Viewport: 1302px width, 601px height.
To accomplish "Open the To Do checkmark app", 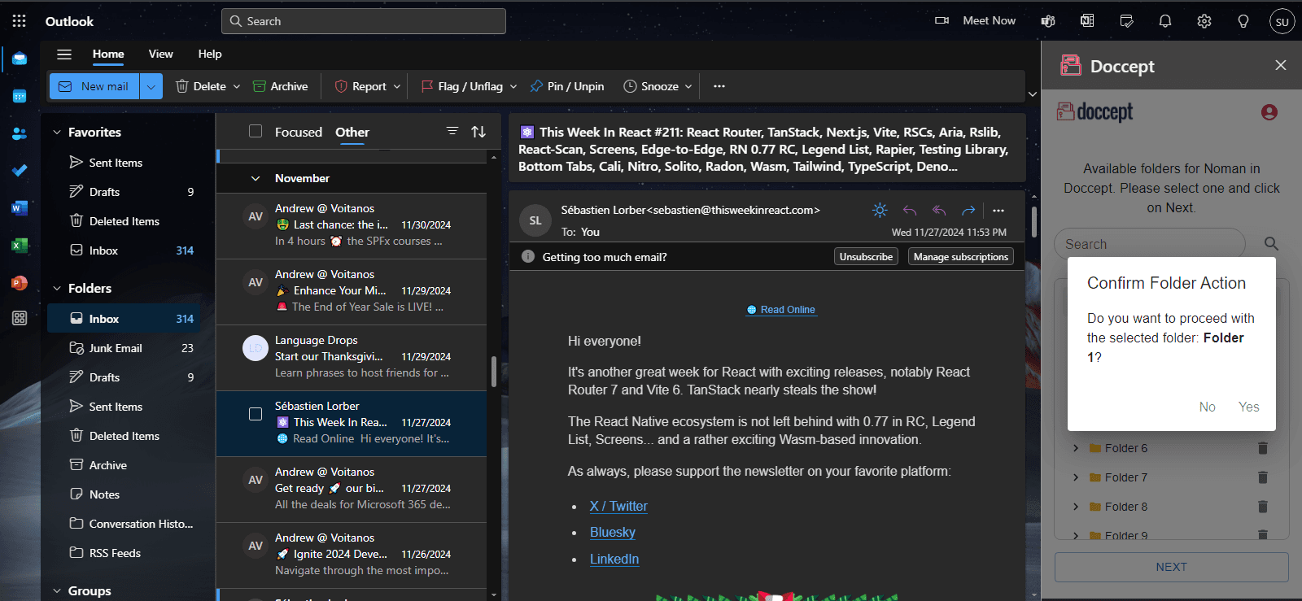I will pyautogui.click(x=20, y=170).
